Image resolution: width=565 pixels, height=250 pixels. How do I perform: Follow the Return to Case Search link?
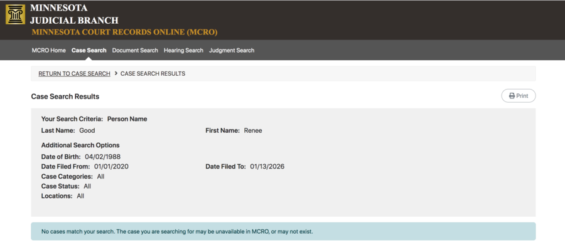[74, 74]
